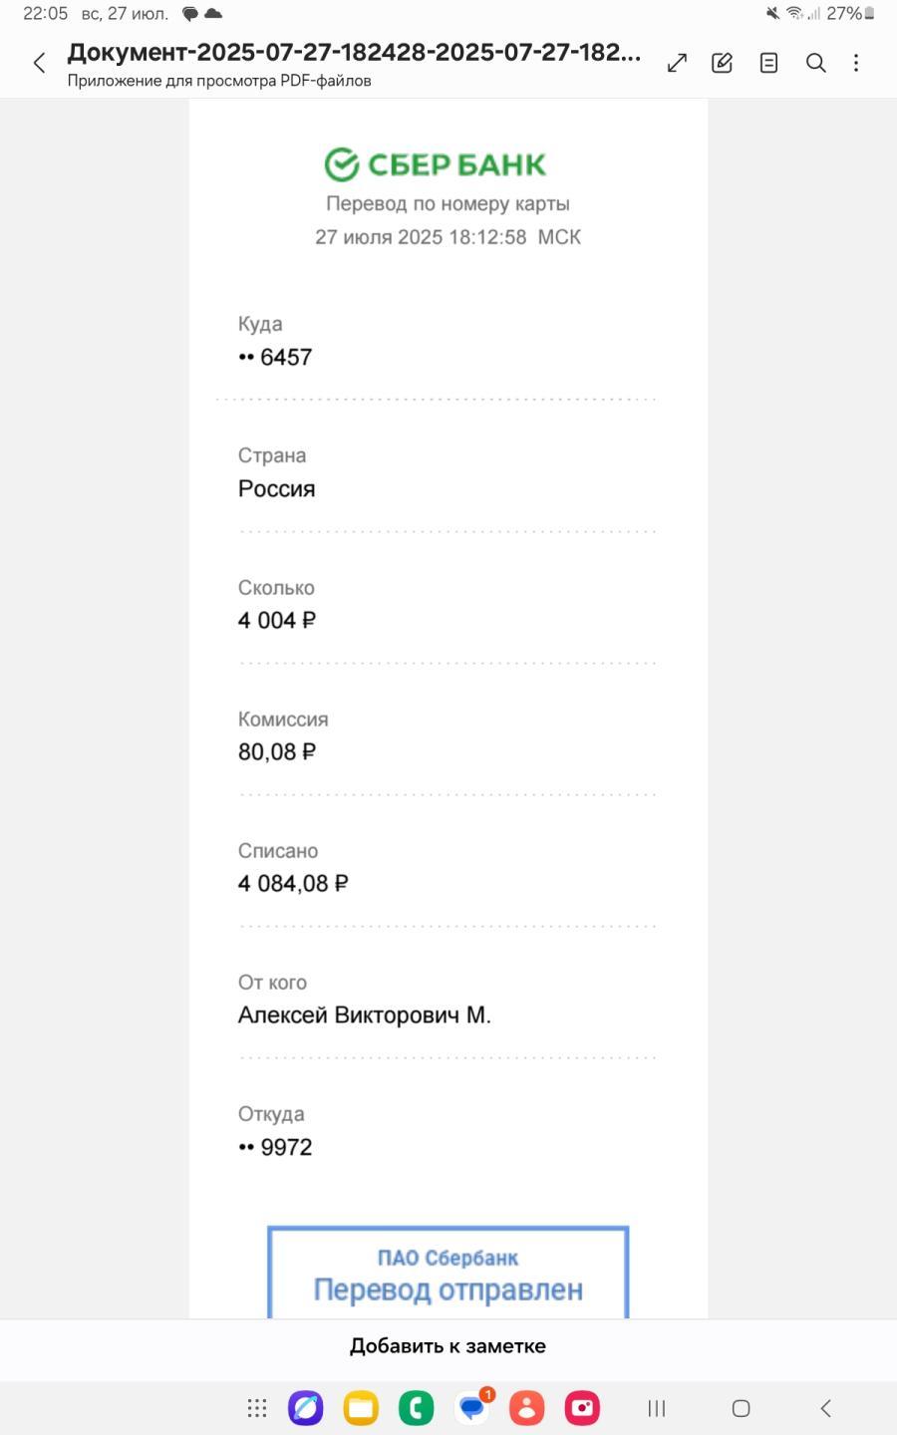The height and width of the screenshot is (1435, 897).
Task: Tap the home navigation button
Action: tap(741, 1408)
